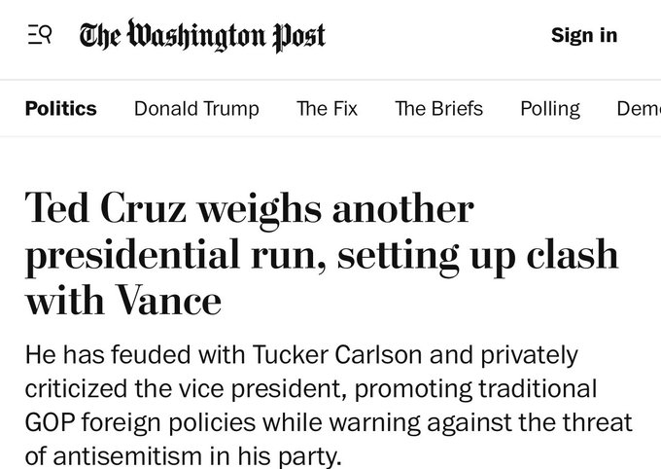
Task: Go to The Fix section
Action: tap(327, 108)
